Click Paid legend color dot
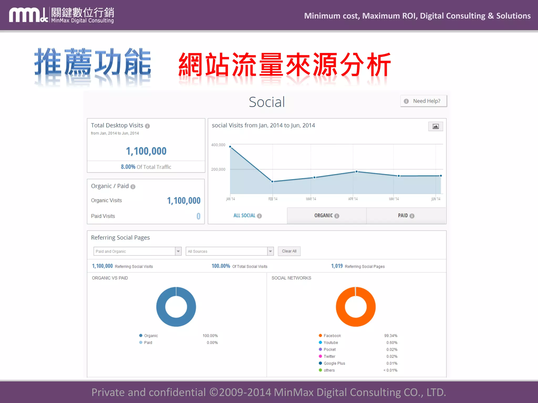 [141, 342]
